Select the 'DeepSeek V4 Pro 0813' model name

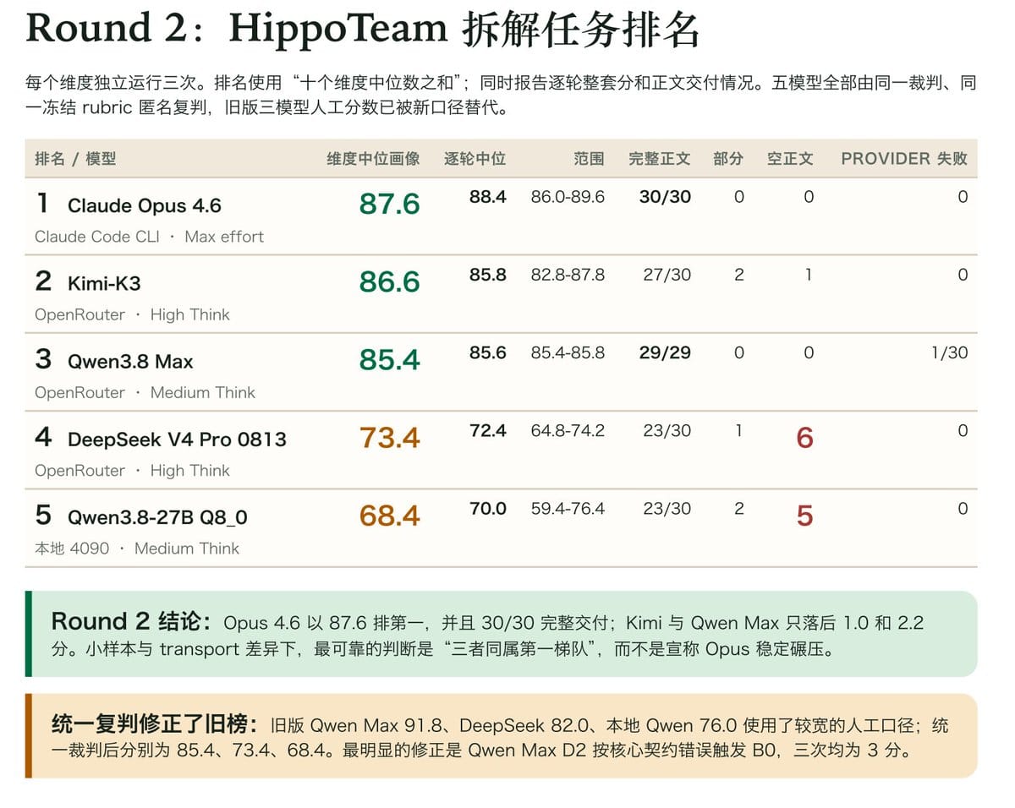coord(177,439)
